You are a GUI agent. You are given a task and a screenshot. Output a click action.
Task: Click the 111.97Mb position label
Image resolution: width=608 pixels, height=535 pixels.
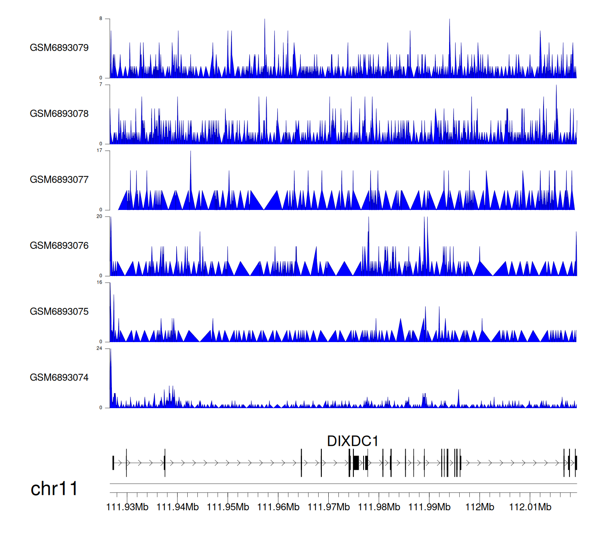coord(329,507)
